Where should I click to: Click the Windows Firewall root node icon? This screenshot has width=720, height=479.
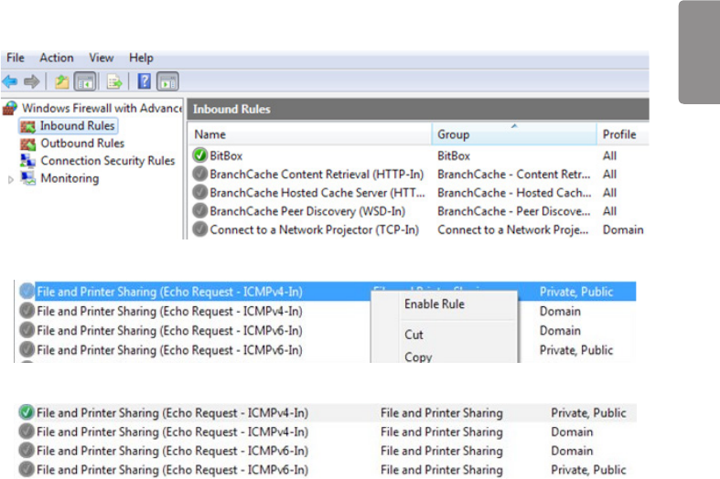coord(10,108)
